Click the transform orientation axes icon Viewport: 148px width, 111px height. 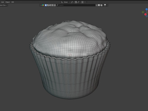62,2
